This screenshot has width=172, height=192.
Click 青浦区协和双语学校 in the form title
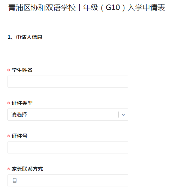pos(42,7)
